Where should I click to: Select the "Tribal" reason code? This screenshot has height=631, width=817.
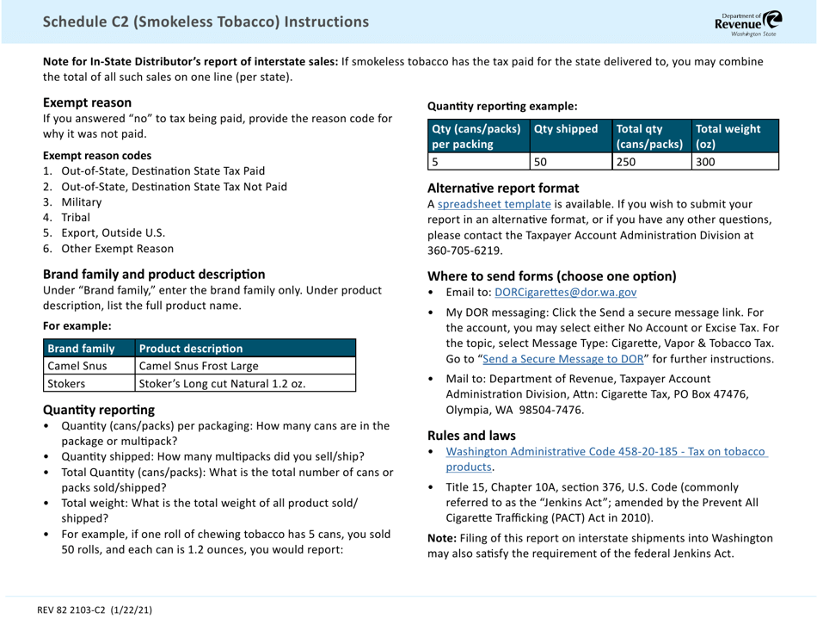click(x=76, y=218)
